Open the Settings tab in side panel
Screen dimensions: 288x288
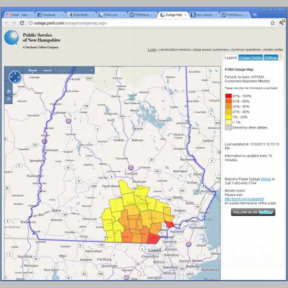(271, 58)
